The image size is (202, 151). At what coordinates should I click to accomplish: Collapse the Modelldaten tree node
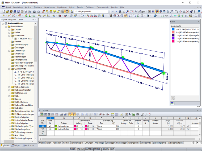click(6, 26)
